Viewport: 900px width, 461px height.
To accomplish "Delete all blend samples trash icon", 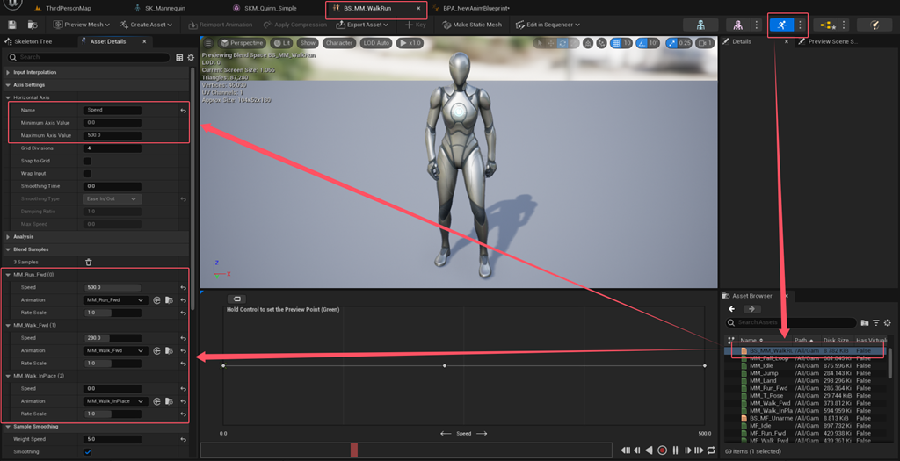I will pyautogui.click(x=89, y=262).
